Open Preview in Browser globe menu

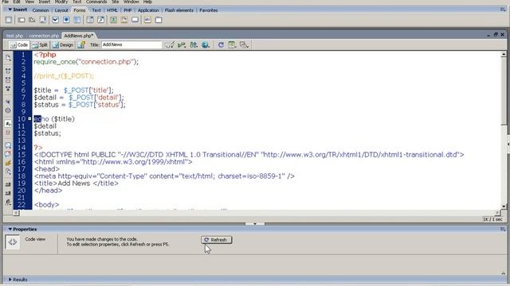tap(206, 44)
